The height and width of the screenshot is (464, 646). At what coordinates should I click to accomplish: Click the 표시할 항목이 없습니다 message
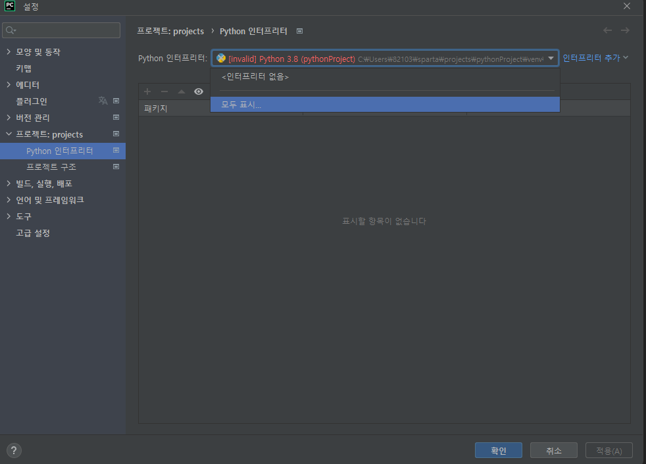click(384, 221)
